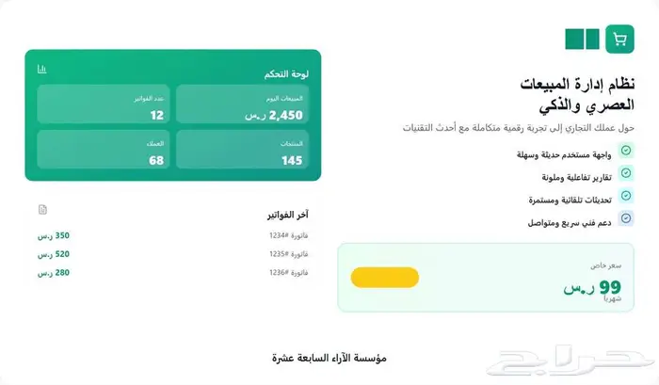The width and height of the screenshot is (659, 385).
Task: Click the bar chart icon in dashboard header
Action: coord(42,70)
